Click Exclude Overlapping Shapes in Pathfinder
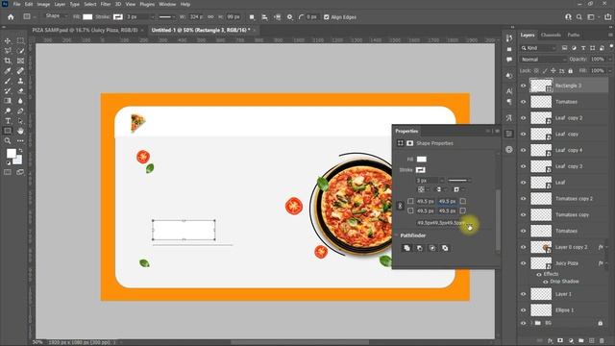The width and height of the screenshot is (615, 346). coord(445,248)
